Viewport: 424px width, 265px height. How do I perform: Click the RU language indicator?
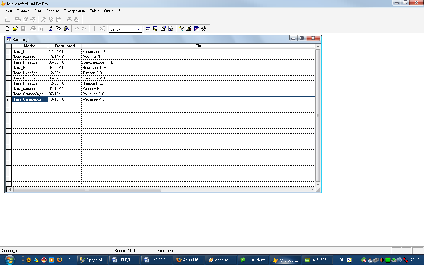click(x=342, y=260)
